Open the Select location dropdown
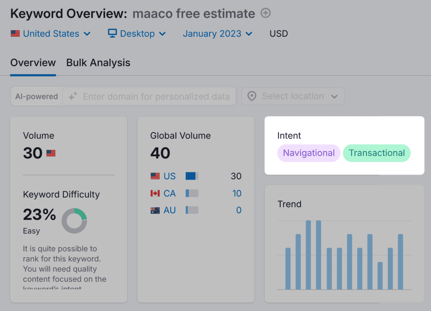Image resolution: width=431 pixels, height=311 pixels. click(x=293, y=97)
